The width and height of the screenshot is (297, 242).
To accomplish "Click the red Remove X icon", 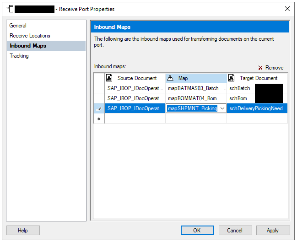I will coord(260,68).
